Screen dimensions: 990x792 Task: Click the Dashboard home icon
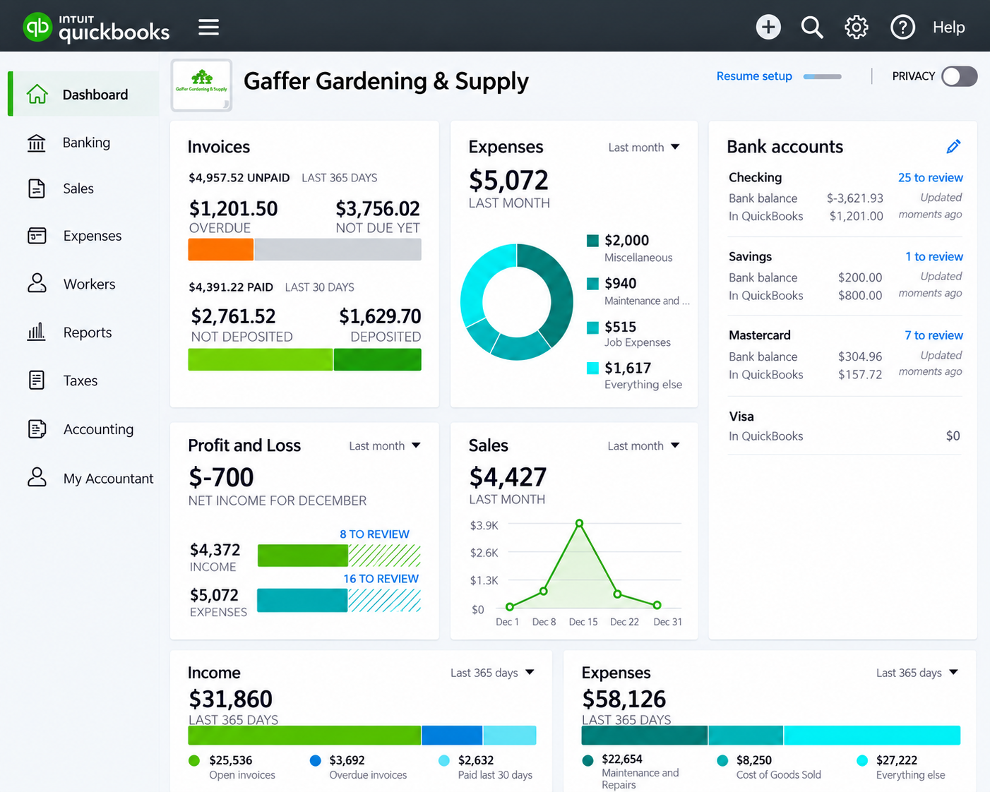pos(37,94)
